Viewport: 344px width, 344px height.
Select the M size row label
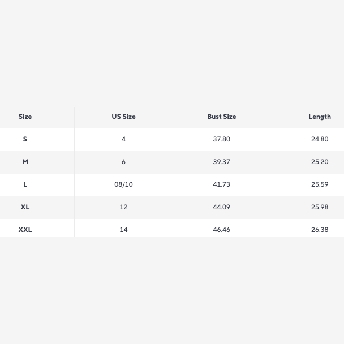[x=25, y=162]
